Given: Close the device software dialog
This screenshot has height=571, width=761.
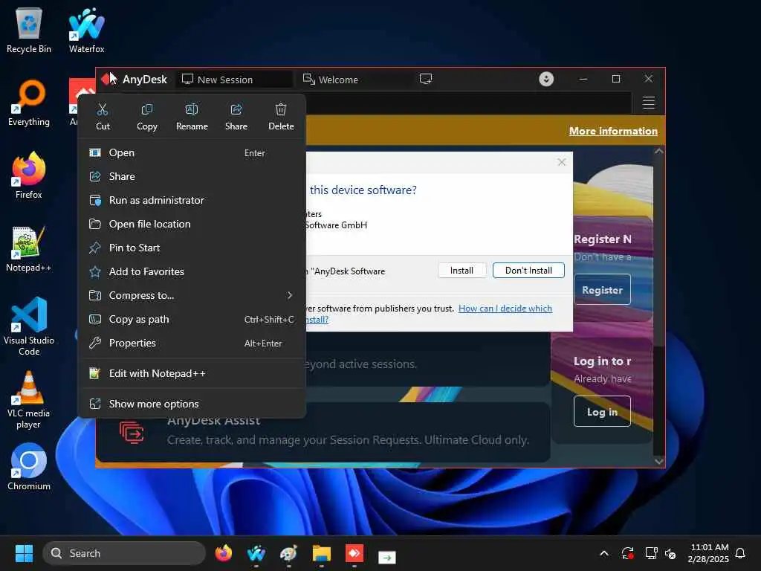Looking at the screenshot, I should click(562, 162).
